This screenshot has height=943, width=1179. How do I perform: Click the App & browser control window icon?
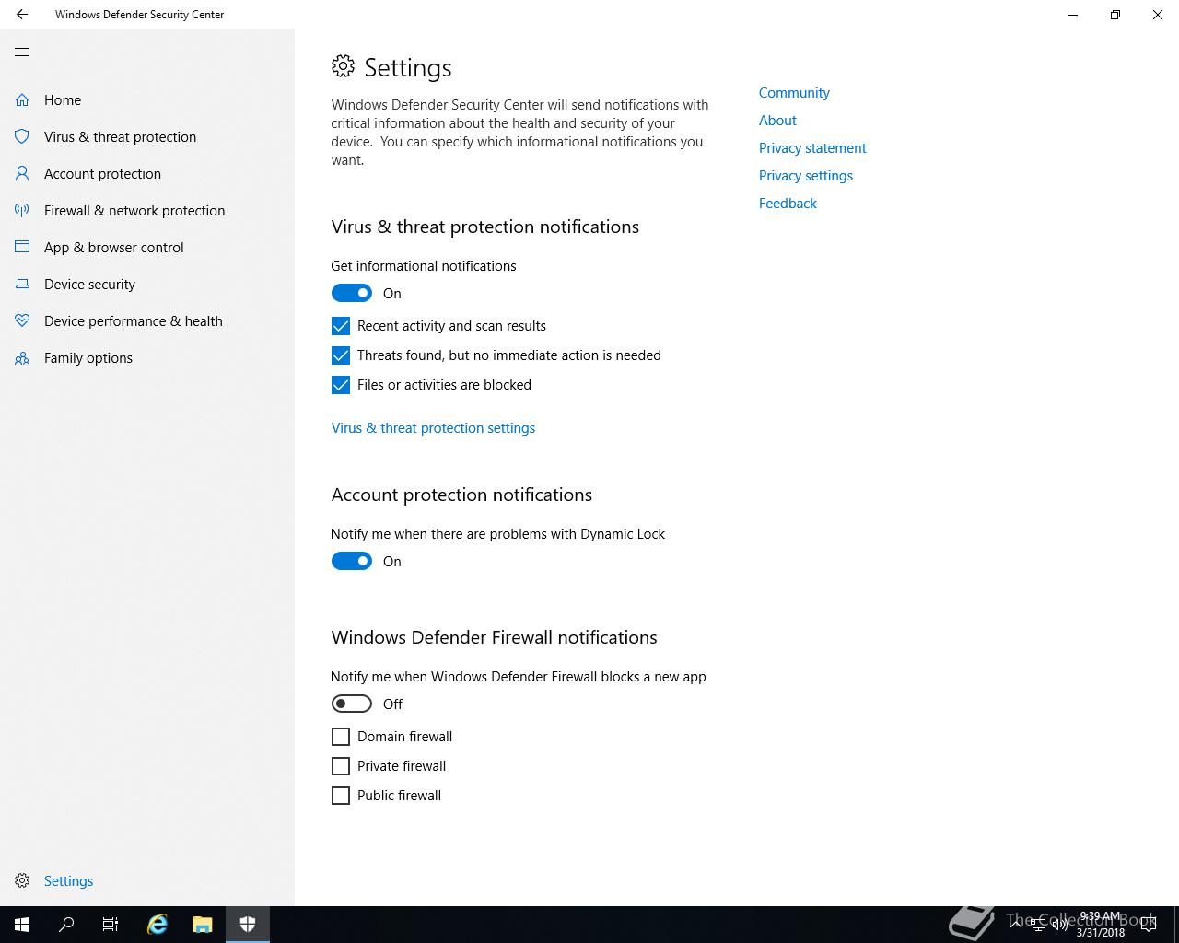click(22, 247)
